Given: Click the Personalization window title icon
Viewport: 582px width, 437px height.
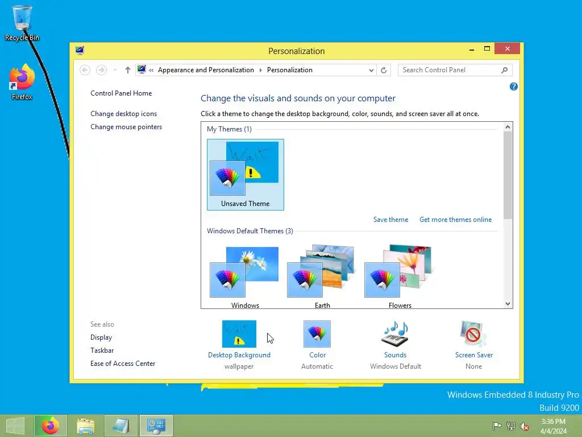Looking at the screenshot, I should point(80,51).
